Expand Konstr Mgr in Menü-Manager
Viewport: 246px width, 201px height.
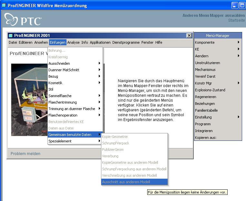[x=218, y=83]
